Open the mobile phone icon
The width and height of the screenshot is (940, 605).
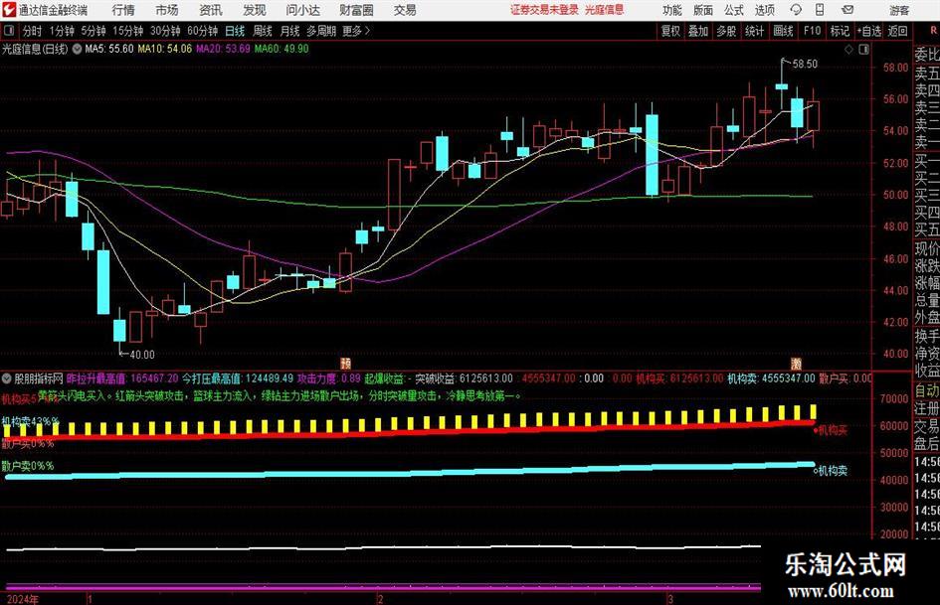pyautogui.click(x=820, y=10)
